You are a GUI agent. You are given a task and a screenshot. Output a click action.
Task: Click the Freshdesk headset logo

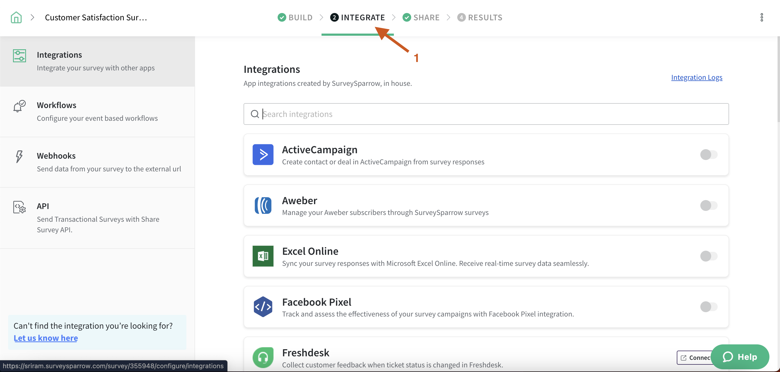pos(263,357)
